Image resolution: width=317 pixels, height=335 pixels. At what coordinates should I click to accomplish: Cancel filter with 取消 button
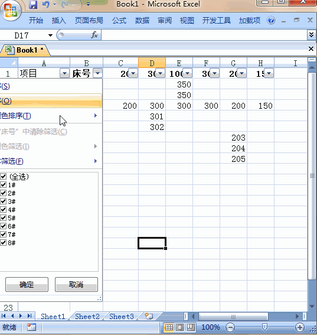[76, 285]
